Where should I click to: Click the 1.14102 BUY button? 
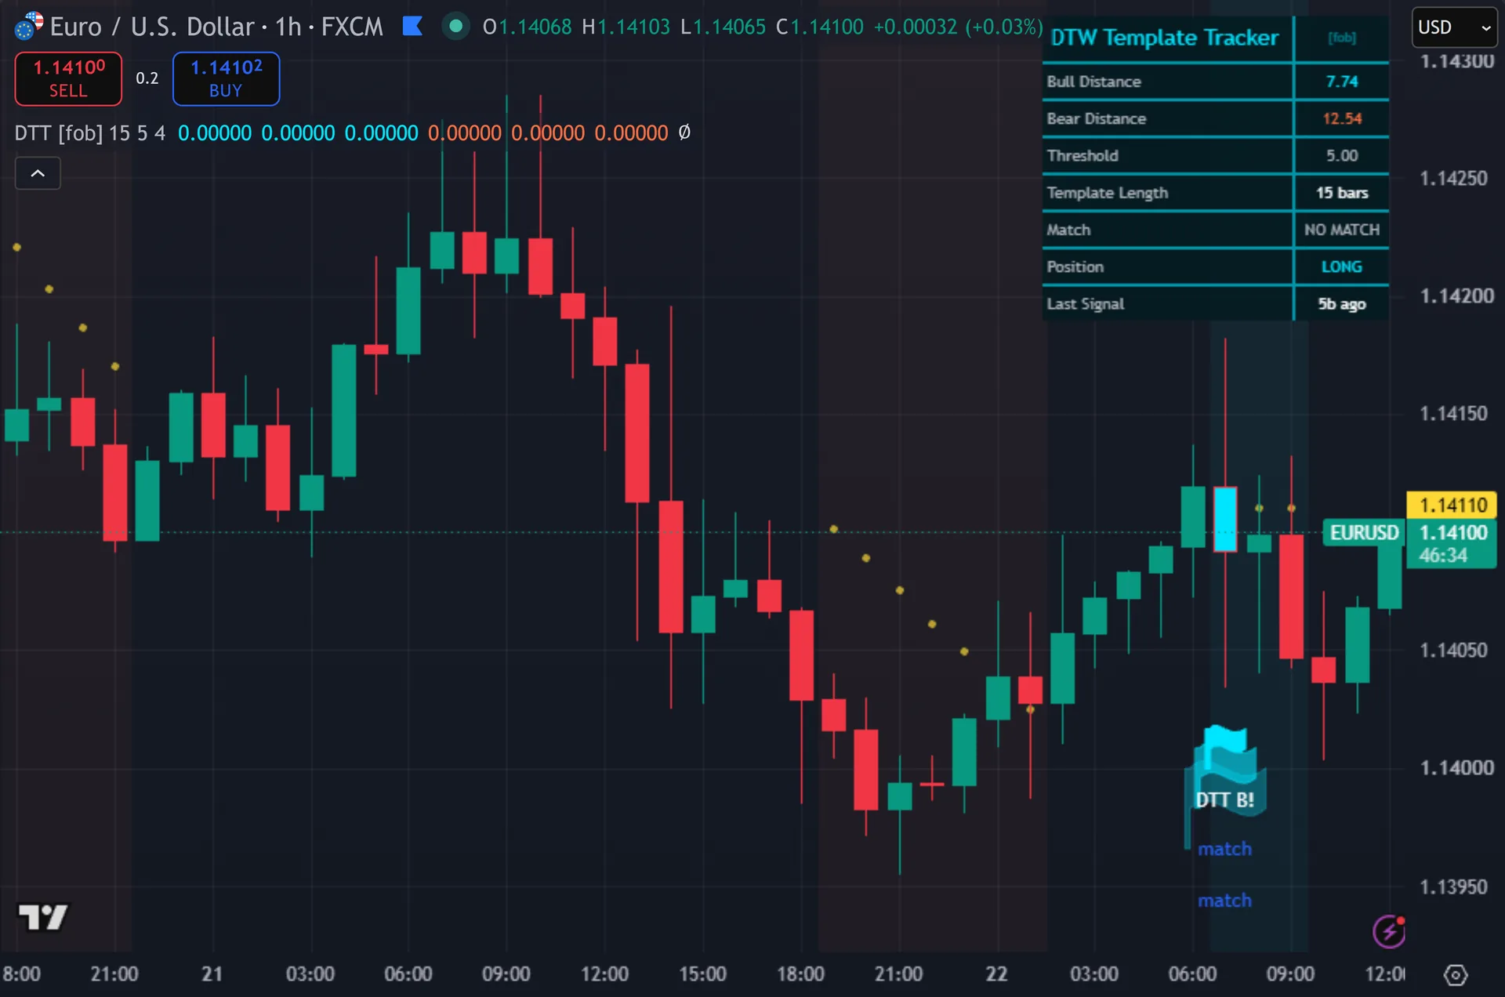[226, 78]
